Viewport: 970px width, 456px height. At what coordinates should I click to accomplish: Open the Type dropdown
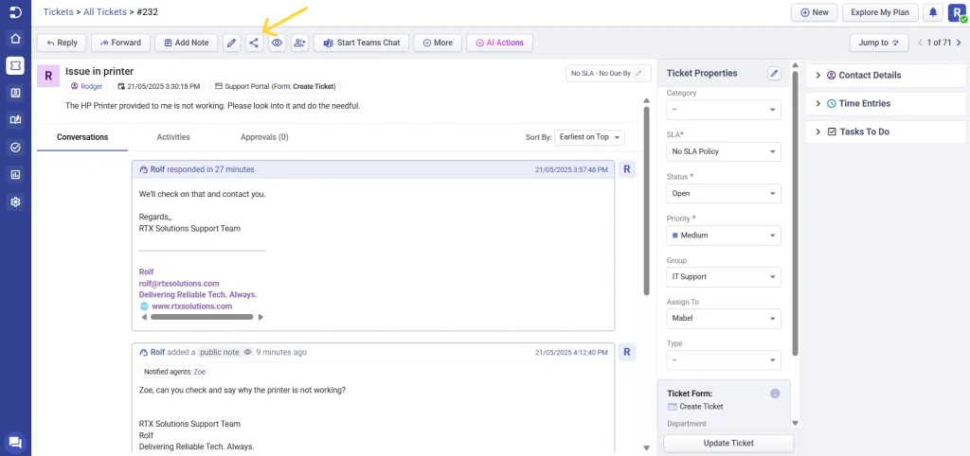(x=723, y=360)
